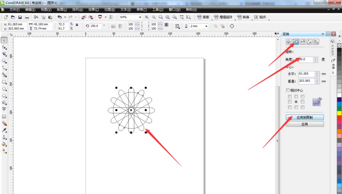Click the 贴齐 toolbar button
This screenshot has height=194, width=342.
pyautogui.click(x=260, y=17)
